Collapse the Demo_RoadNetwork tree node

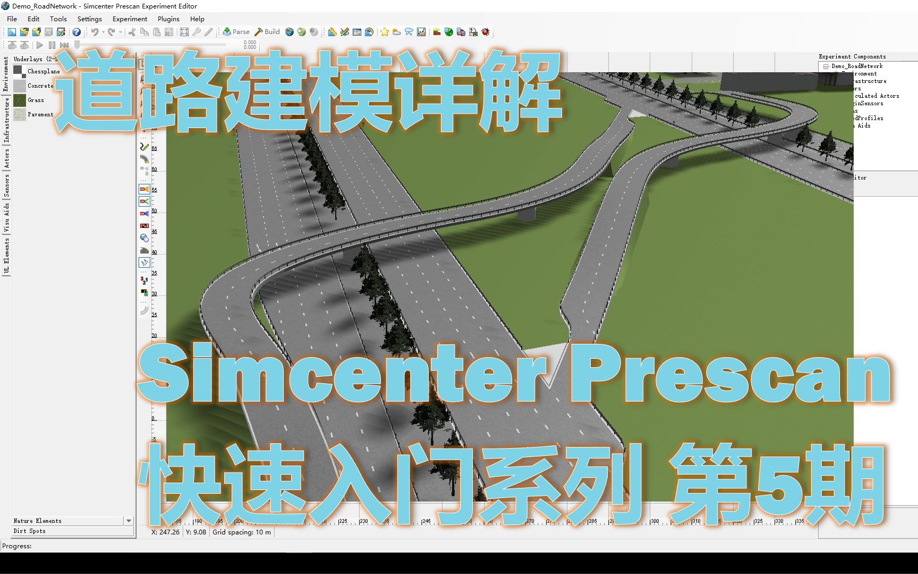tap(825, 66)
